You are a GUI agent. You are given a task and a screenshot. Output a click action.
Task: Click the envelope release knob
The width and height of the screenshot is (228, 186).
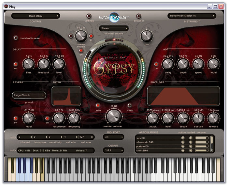[213, 118]
